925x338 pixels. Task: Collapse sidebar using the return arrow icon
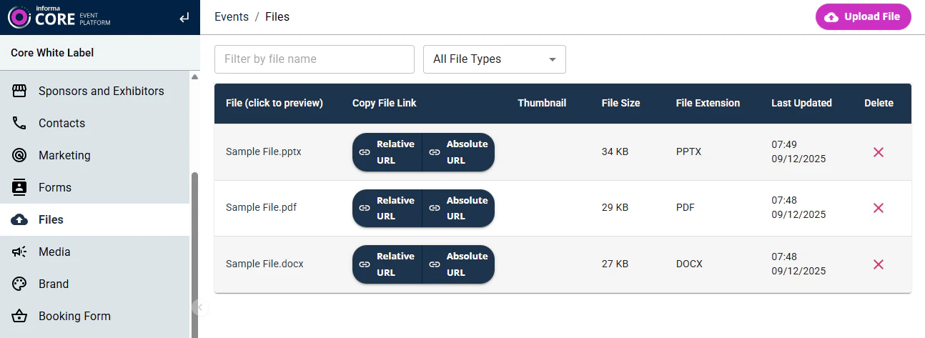click(x=184, y=18)
